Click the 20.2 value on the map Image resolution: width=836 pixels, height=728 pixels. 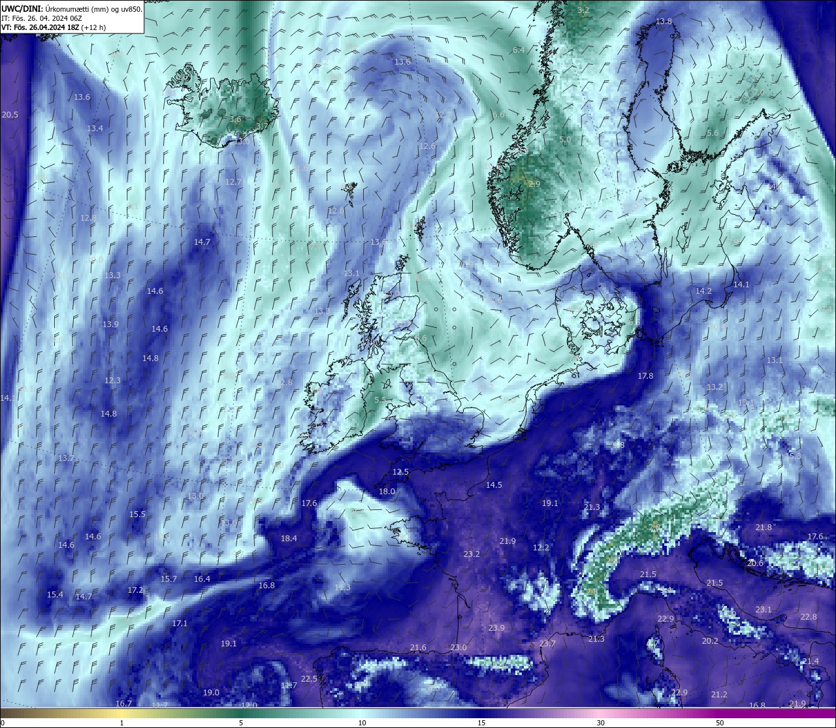pyautogui.click(x=710, y=641)
